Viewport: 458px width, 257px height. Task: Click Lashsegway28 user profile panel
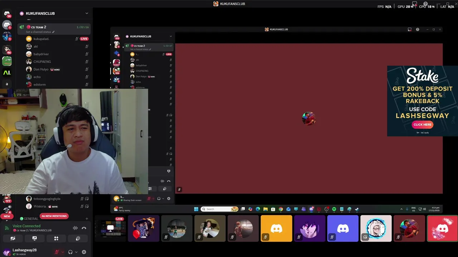point(25,252)
